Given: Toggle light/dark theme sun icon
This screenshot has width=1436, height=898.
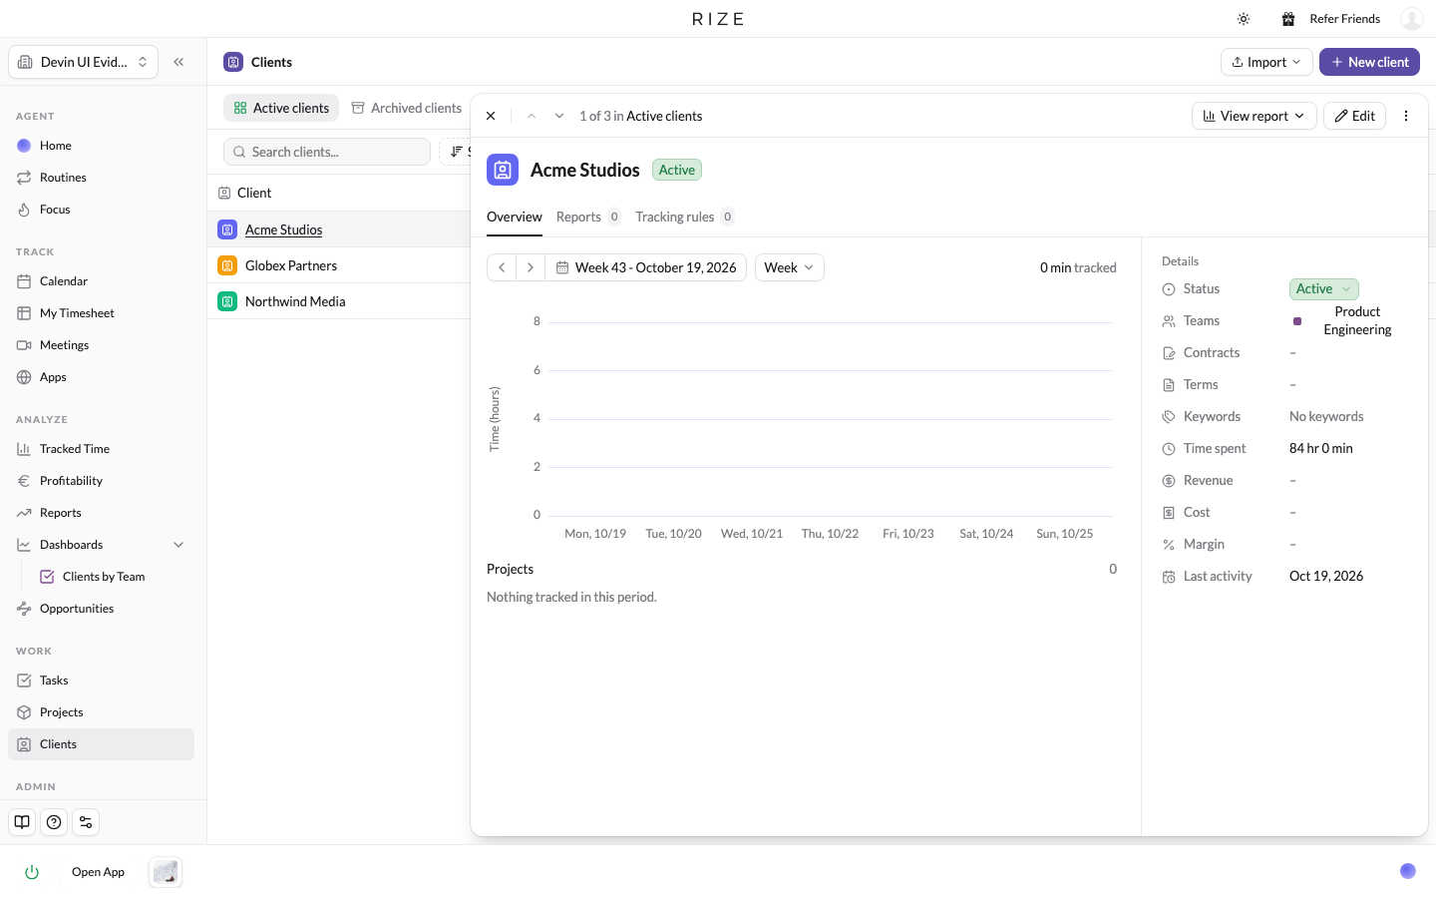Looking at the screenshot, I should click(x=1244, y=19).
